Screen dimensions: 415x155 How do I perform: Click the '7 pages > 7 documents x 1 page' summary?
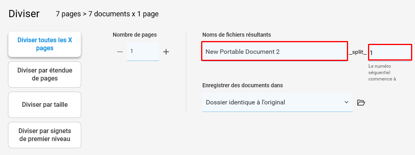107,14
